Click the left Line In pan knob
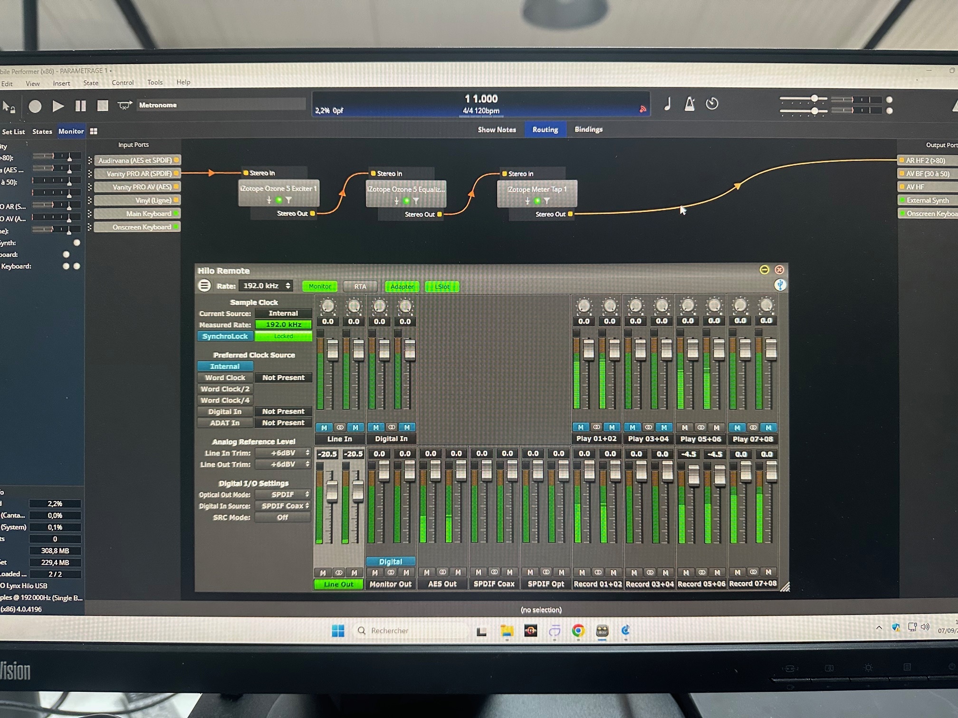Image resolution: width=958 pixels, height=718 pixels. coord(327,306)
